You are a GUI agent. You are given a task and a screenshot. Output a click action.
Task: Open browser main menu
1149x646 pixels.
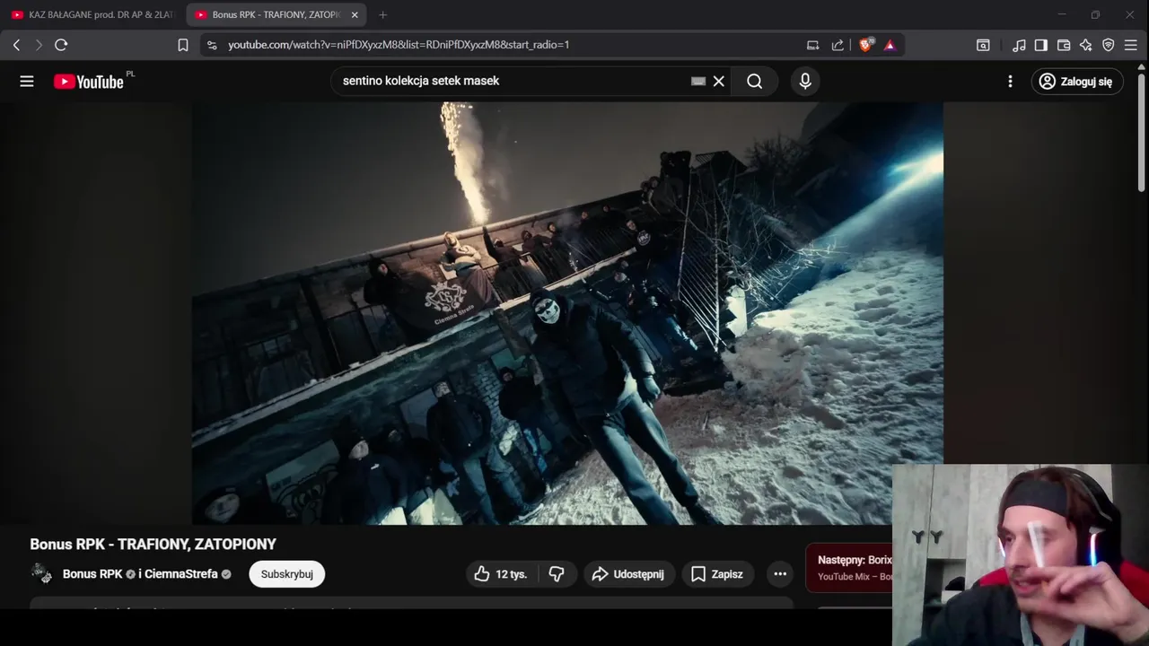click(x=1131, y=45)
